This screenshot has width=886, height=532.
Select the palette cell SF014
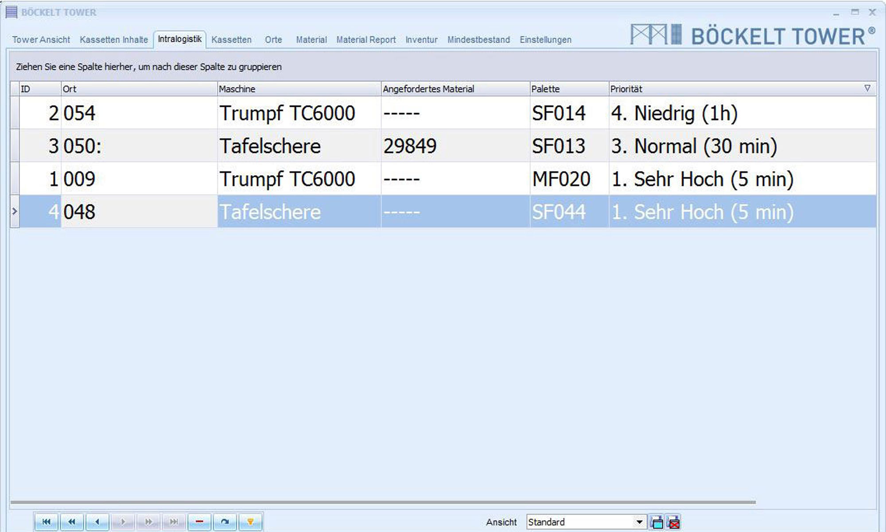tap(569, 113)
